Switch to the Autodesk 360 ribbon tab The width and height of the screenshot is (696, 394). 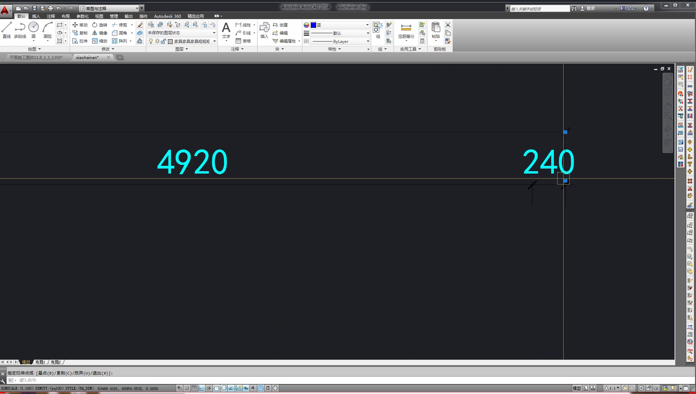pos(167,16)
